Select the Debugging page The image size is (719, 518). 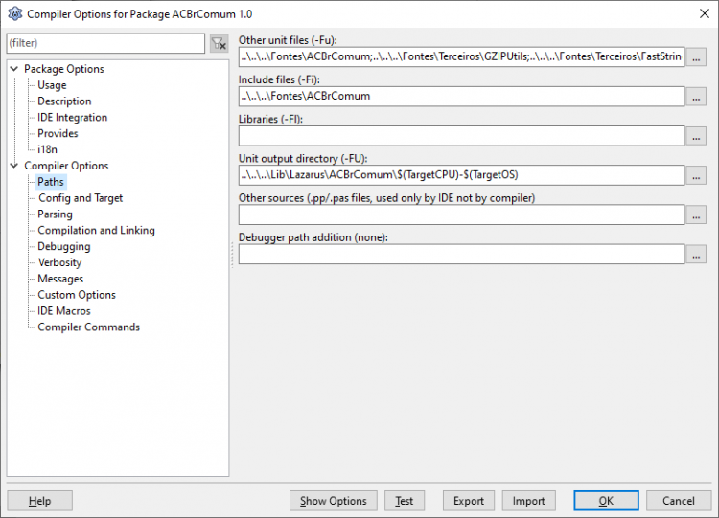[63, 246]
